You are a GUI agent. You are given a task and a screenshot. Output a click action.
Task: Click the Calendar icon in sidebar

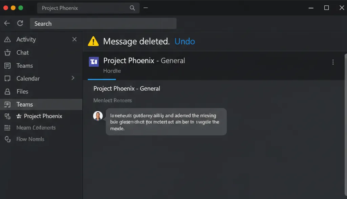[7, 79]
